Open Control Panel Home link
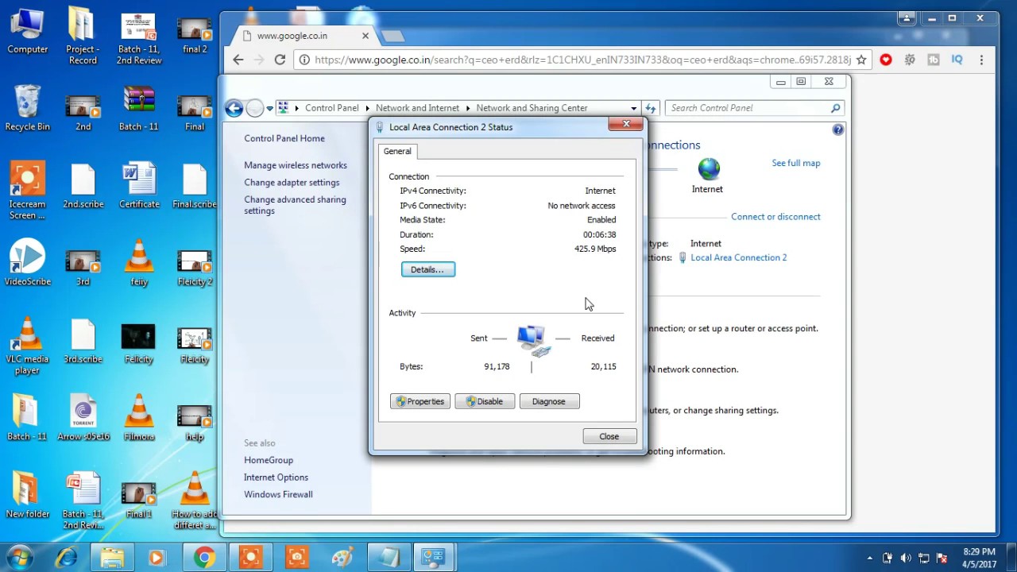1017x572 pixels. (x=284, y=138)
